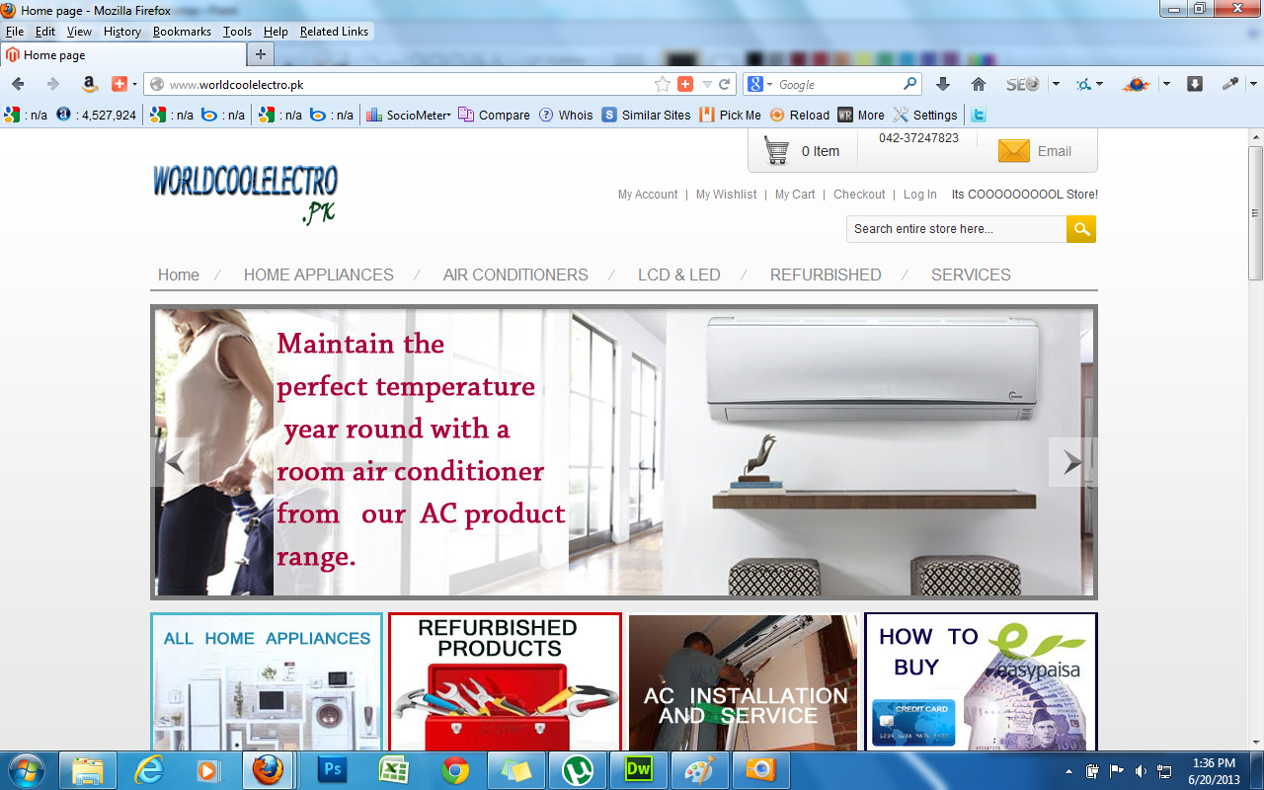Image resolution: width=1264 pixels, height=790 pixels.
Task: Expand the SocioMeter dropdown
Action: (x=448, y=116)
